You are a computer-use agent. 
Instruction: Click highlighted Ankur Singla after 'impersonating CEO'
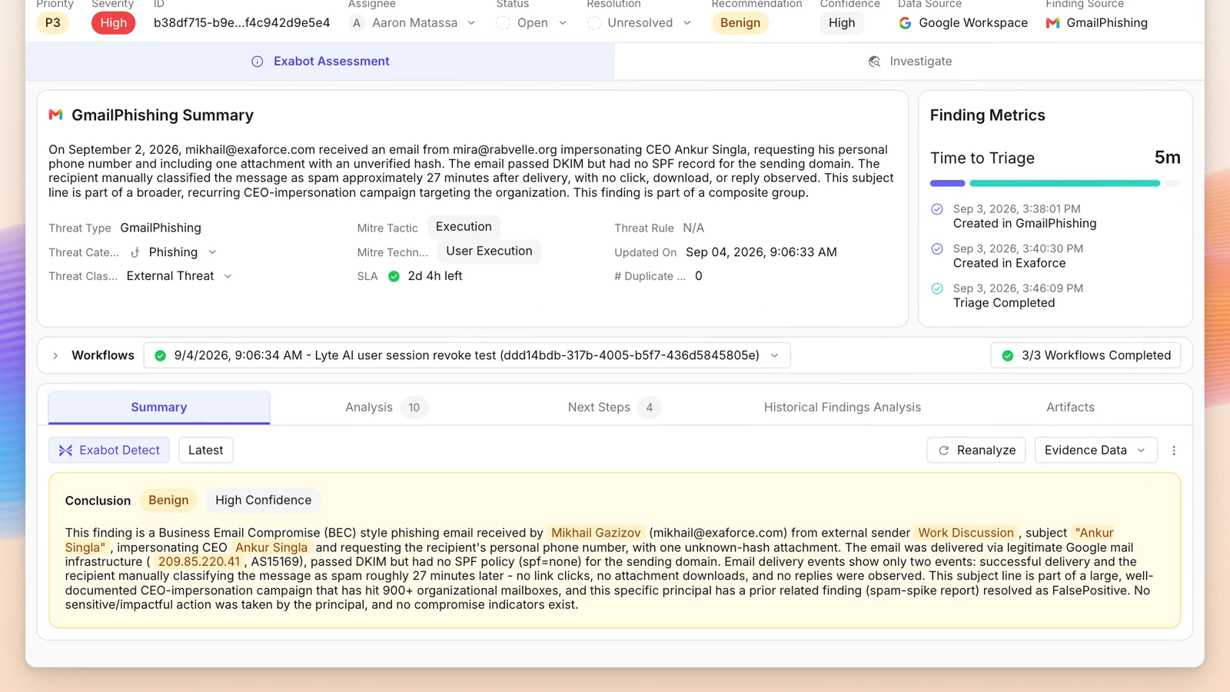(x=271, y=547)
